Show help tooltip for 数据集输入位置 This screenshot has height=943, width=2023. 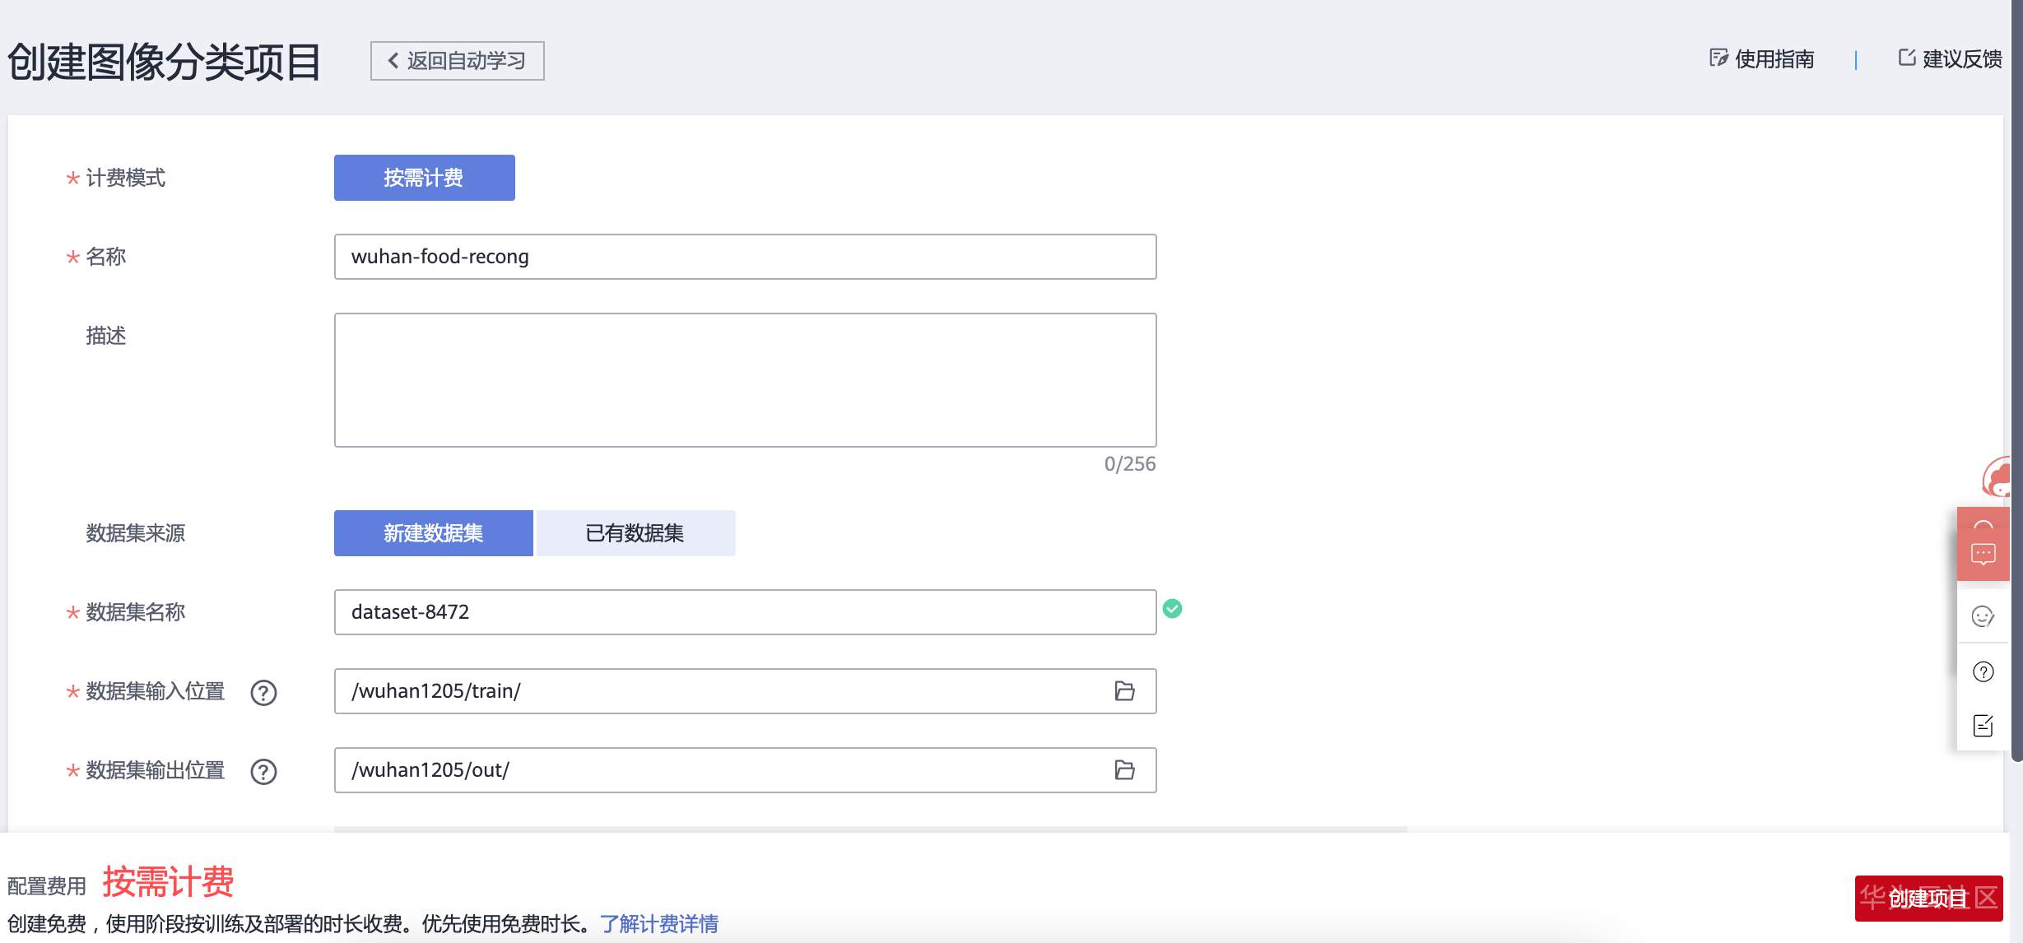click(x=263, y=693)
